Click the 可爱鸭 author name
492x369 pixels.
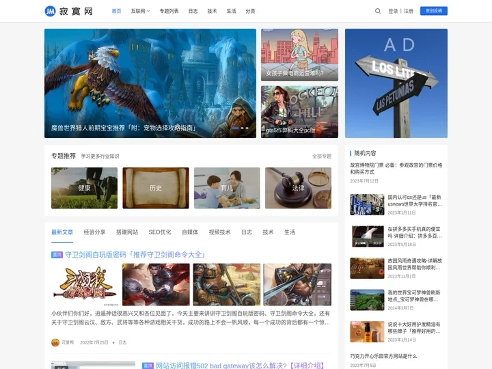68,342
